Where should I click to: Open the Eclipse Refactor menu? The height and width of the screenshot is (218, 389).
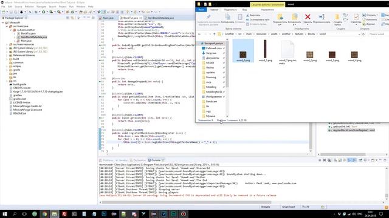click(29, 7)
